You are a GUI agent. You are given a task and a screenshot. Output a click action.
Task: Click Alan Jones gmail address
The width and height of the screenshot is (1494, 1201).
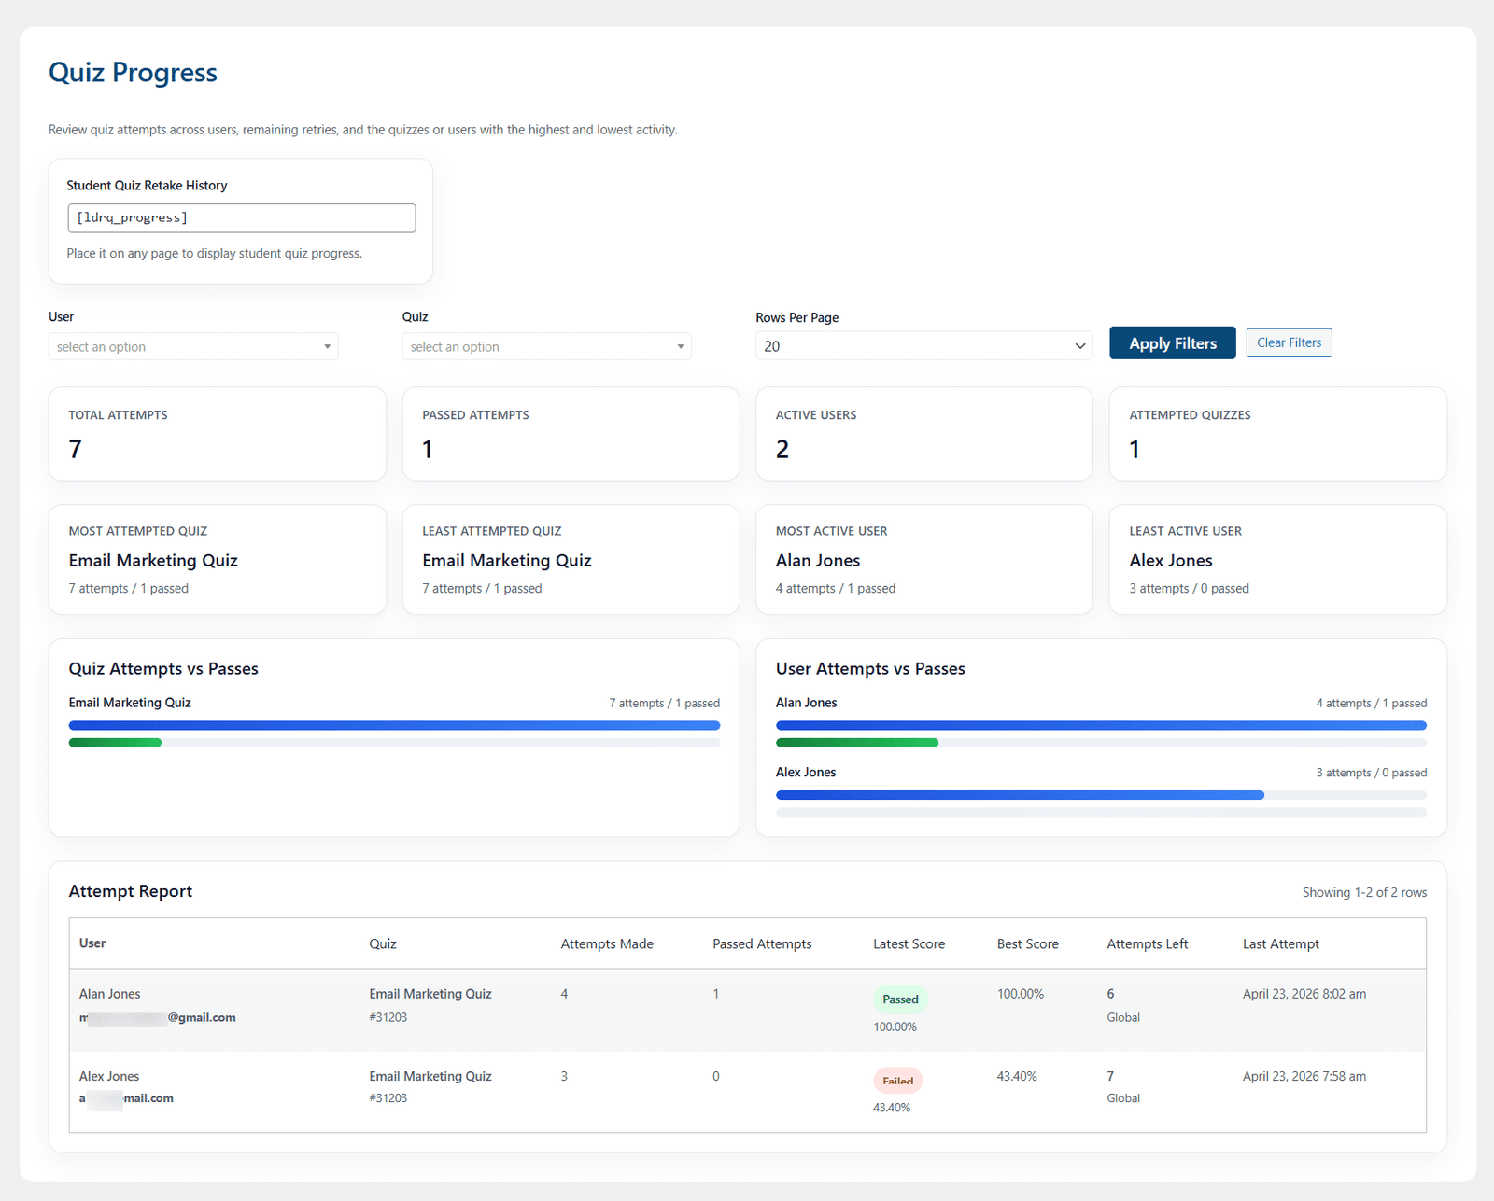point(157,1017)
